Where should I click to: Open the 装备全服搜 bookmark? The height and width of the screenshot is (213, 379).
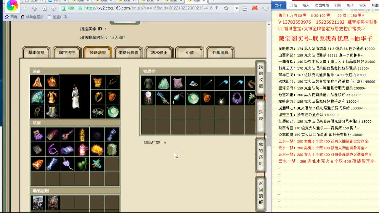[x=32, y=17]
